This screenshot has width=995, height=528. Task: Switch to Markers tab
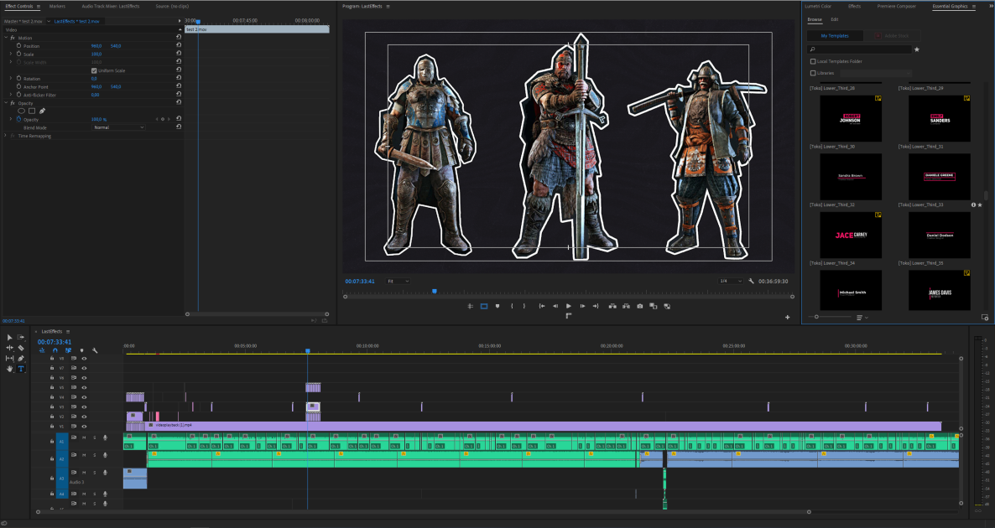point(57,7)
